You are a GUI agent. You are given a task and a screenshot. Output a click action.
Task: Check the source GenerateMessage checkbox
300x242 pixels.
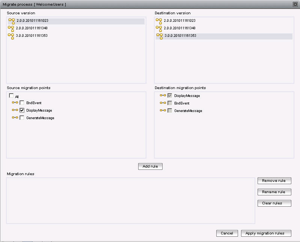pyautogui.click(x=22, y=118)
